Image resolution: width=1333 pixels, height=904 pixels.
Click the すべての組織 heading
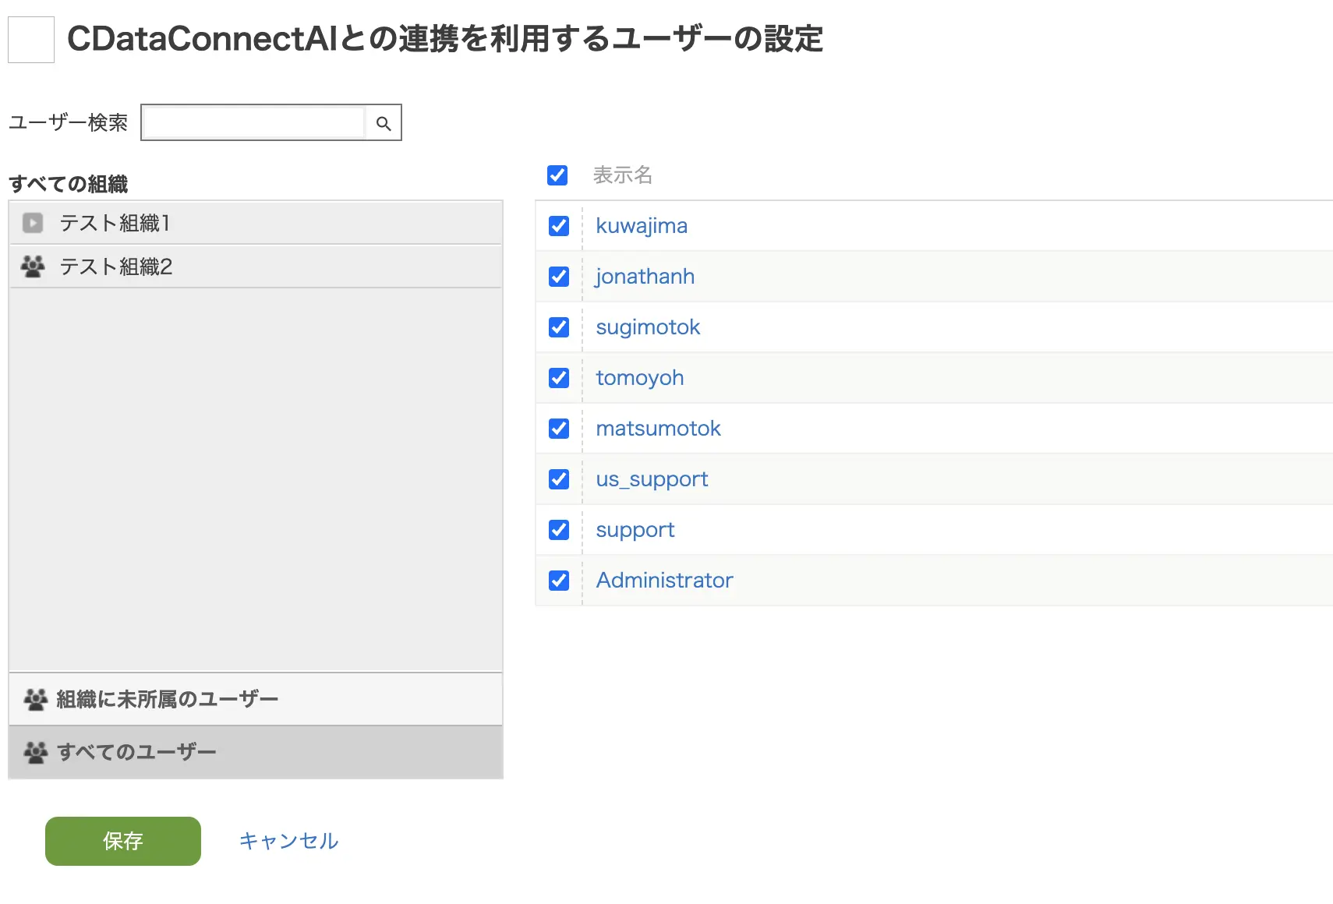pyautogui.click(x=69, y=184)
